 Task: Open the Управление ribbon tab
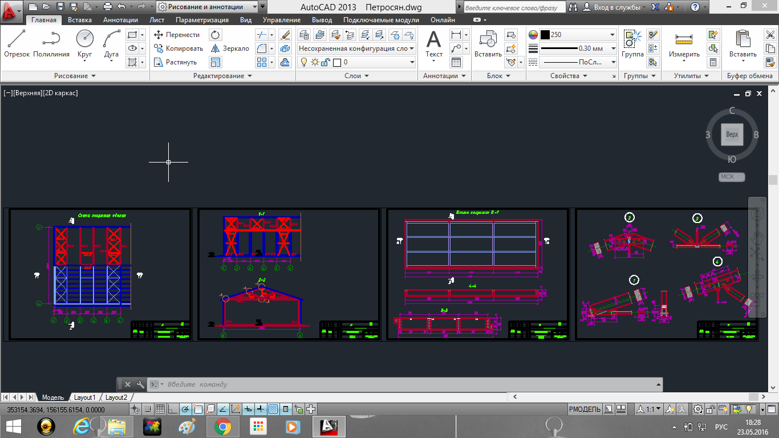pos(281,20)
